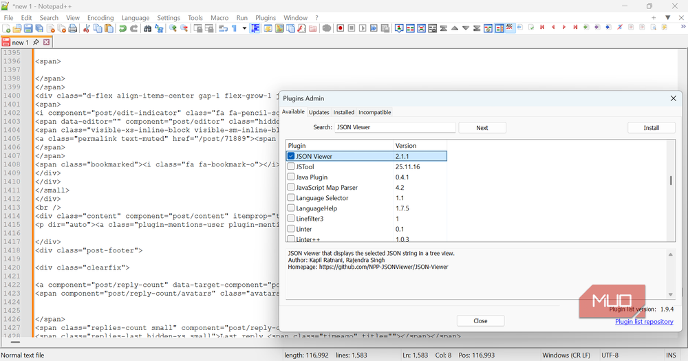The image size is (688, 361).
Task: Start macro recording with red dot icon
Action: pyautogui.click(x=340, y=28)
